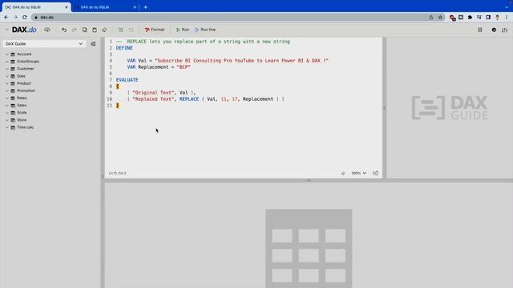The height and width of the screenshot is (288, 513).
Task: Bookmark this page with star icon
Action: [440, 18]
